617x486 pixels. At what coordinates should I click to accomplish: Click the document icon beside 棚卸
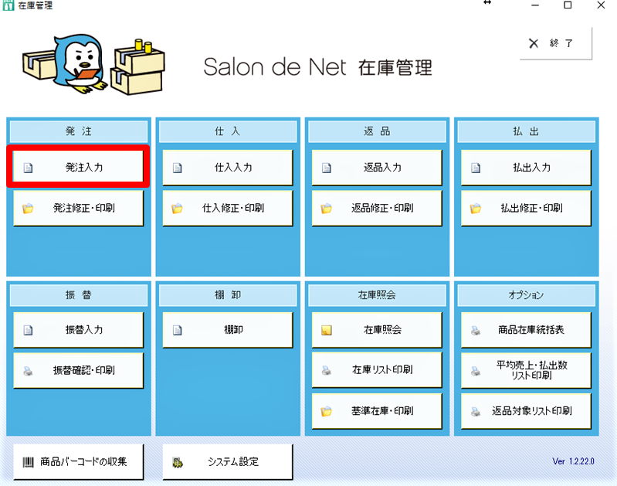pos(177,330)
